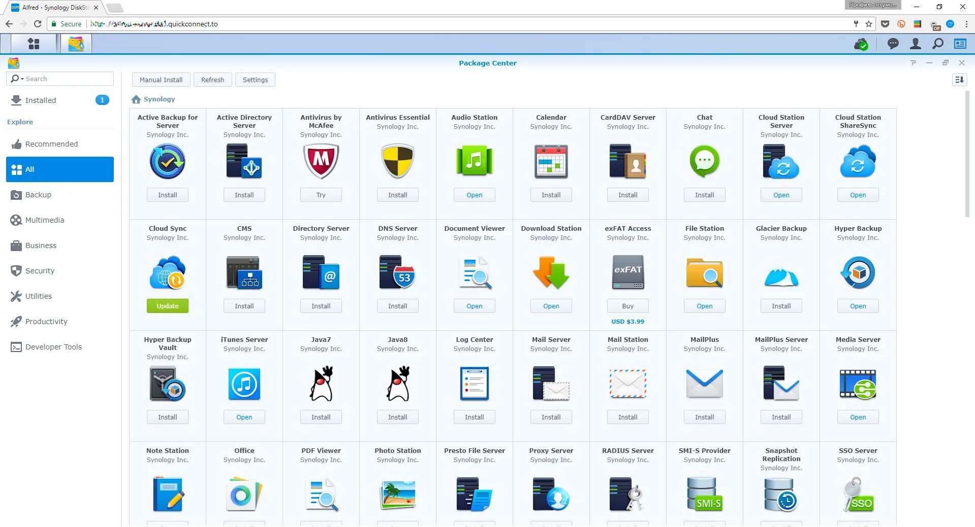Click the Synology home breadcrumb link

click(153, 99)
